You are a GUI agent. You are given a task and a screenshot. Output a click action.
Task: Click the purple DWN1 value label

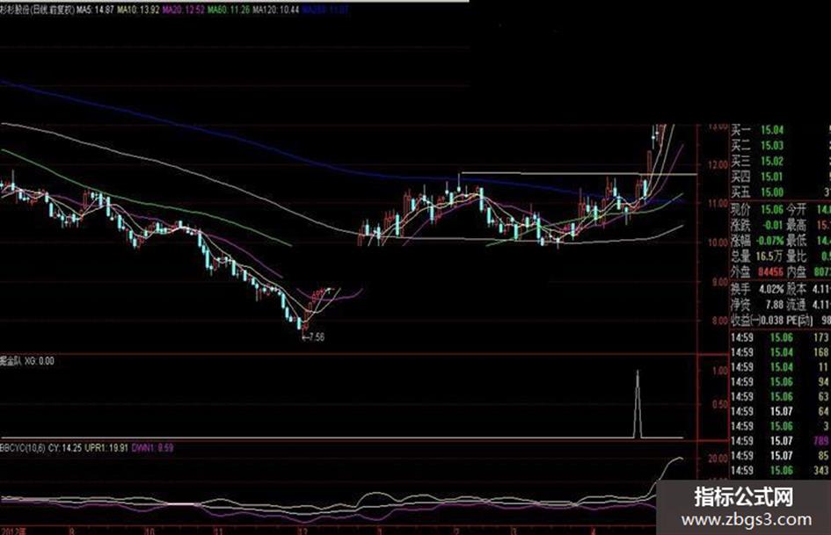coord(152,448)
